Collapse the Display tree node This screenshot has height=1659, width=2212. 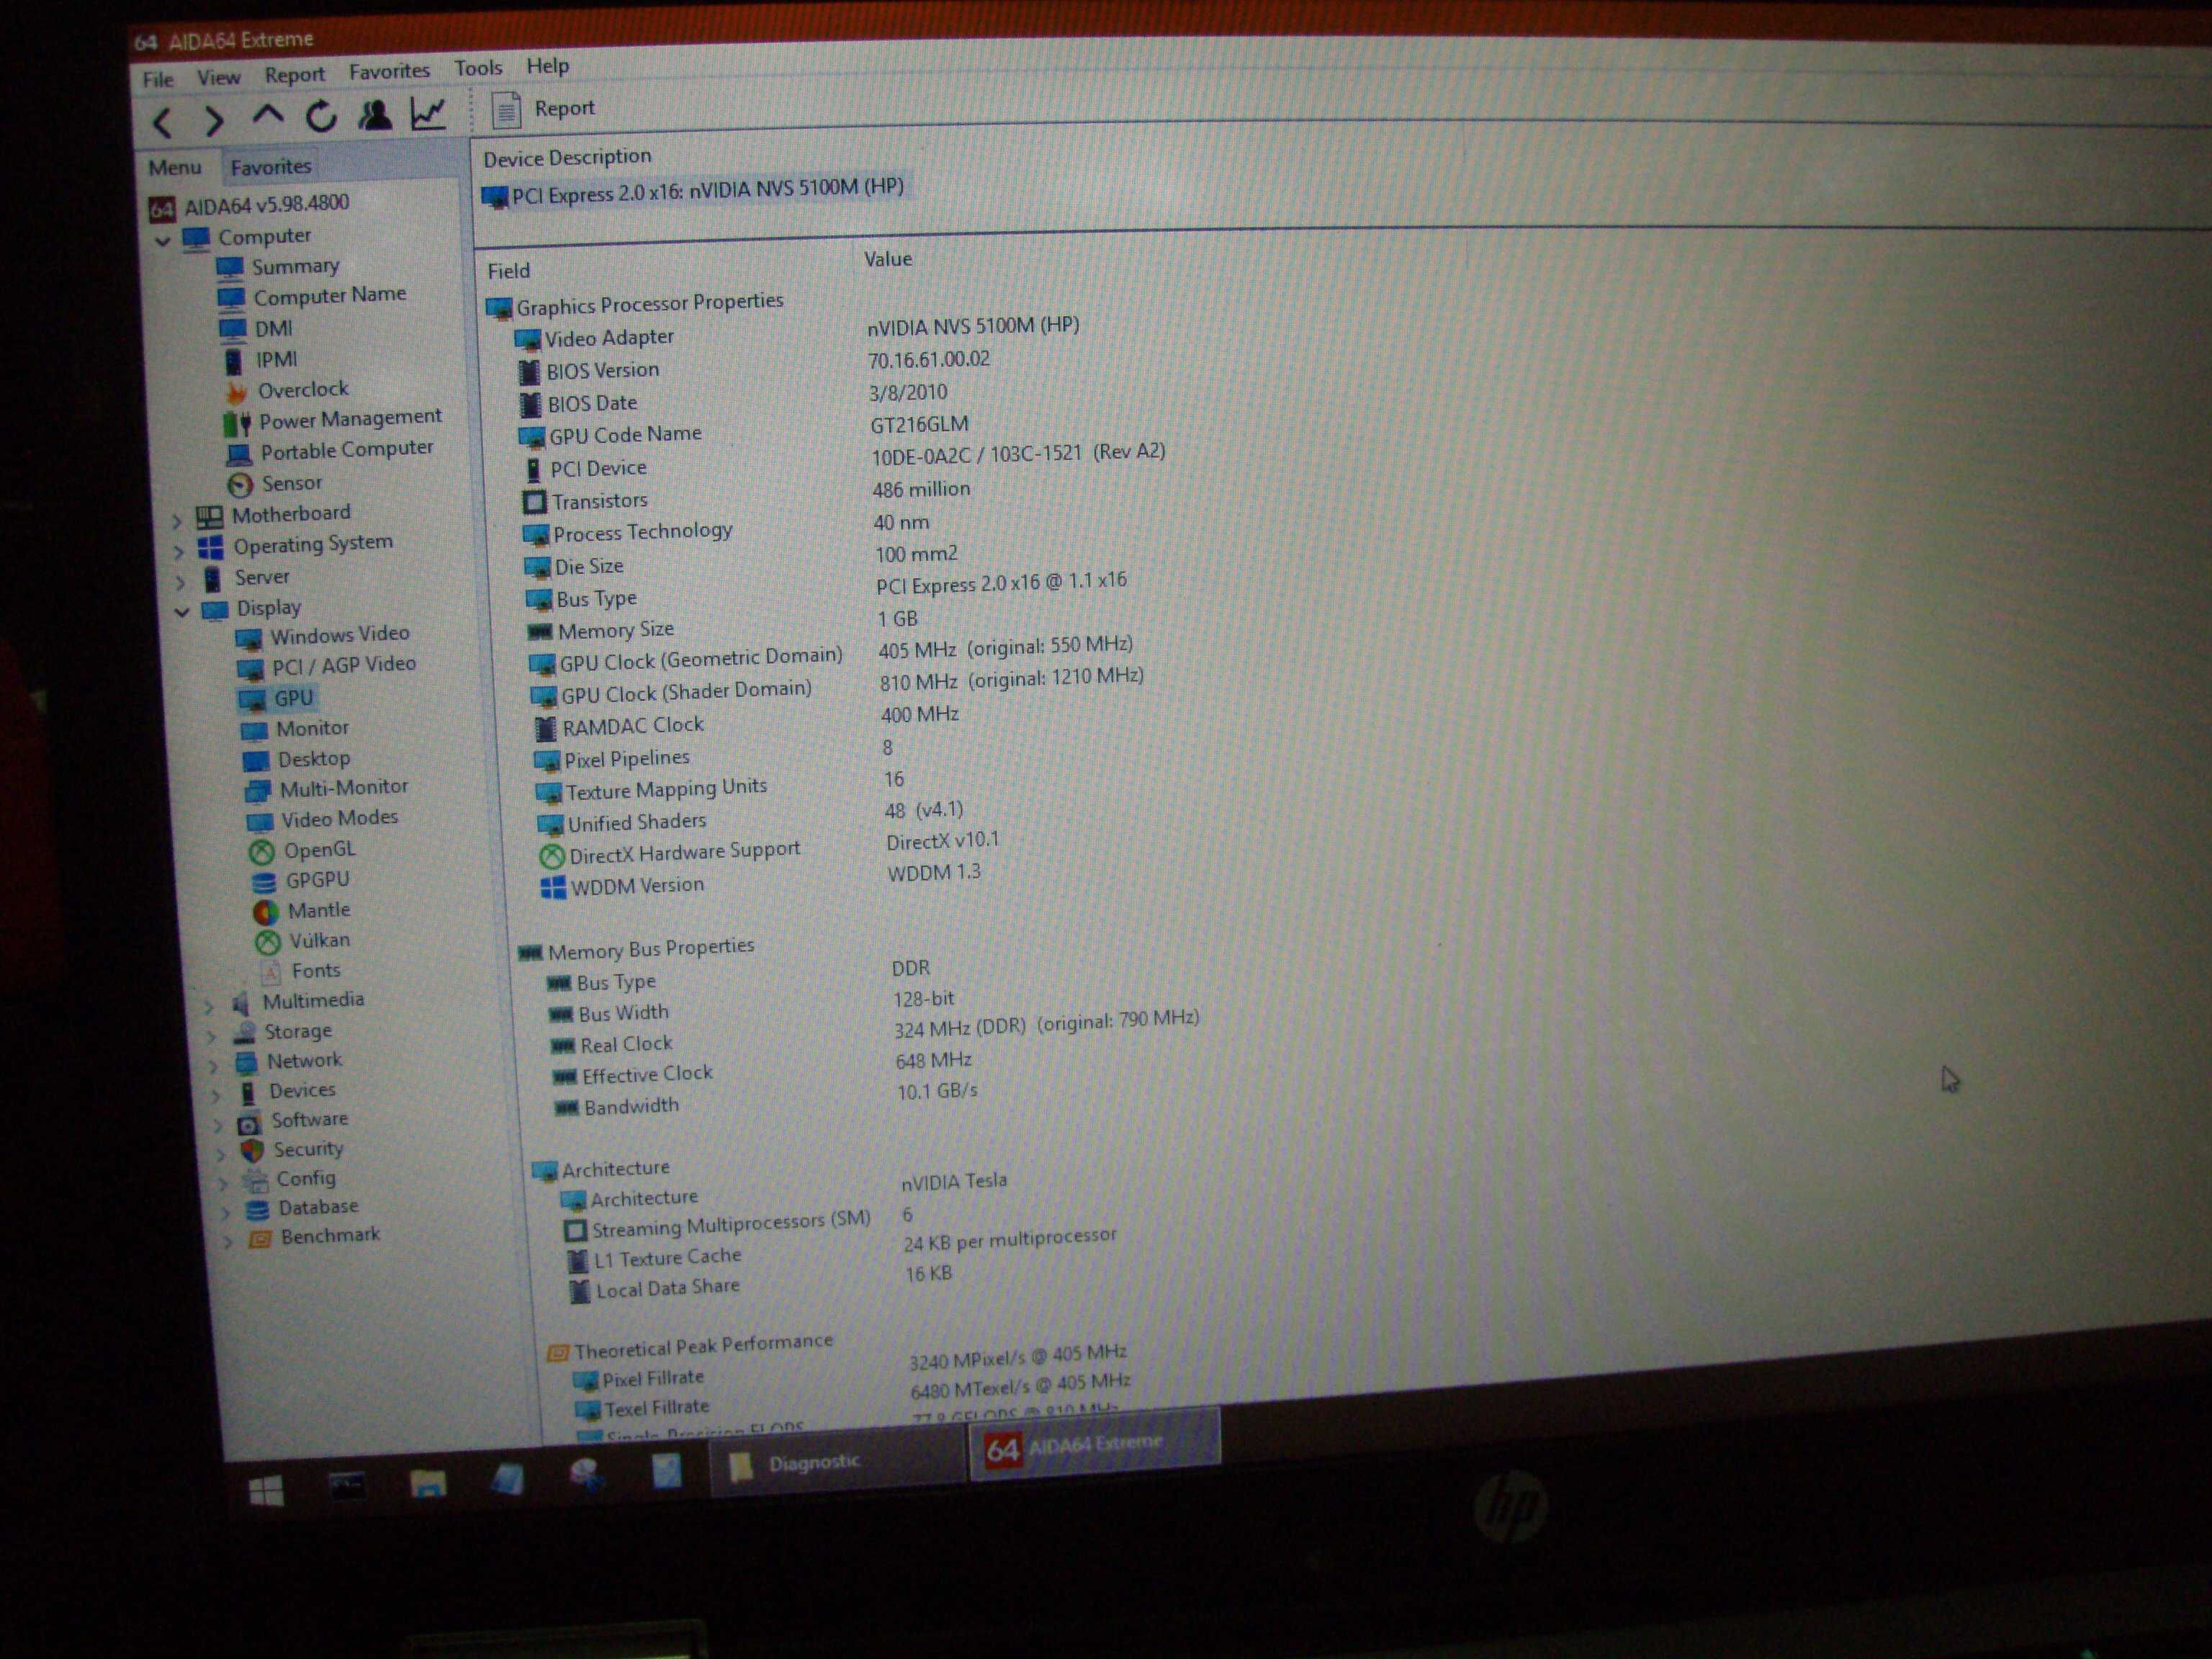pos(182,611)
